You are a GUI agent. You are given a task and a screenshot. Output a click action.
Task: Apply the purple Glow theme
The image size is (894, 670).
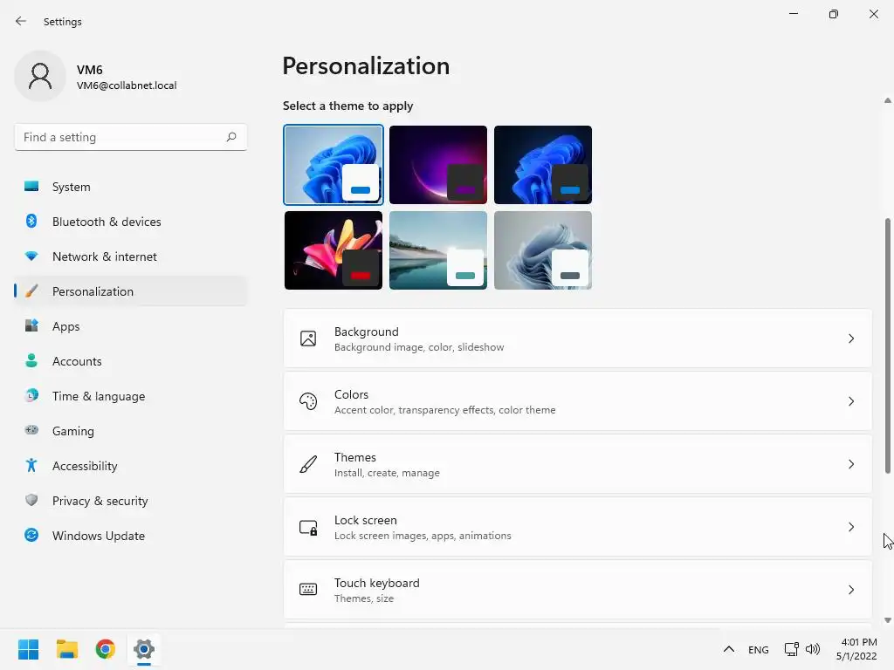(438, 165)
